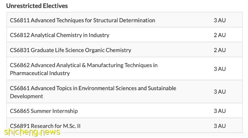This screenshot has height=138, width=248.
Task: Click the 3 AU value for Summer Internship
Action: pos(220,111)
